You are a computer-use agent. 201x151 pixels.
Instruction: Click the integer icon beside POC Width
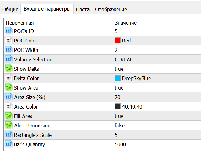[8, 50]
